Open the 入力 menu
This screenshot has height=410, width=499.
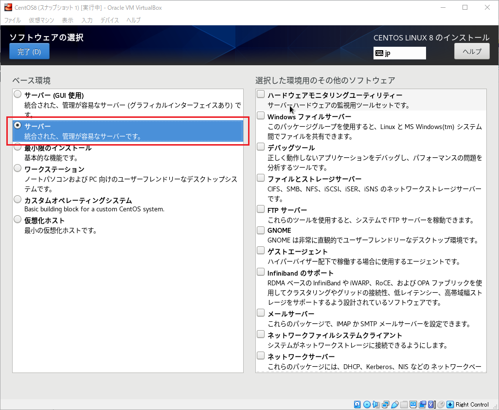click(x=87, y=20)
